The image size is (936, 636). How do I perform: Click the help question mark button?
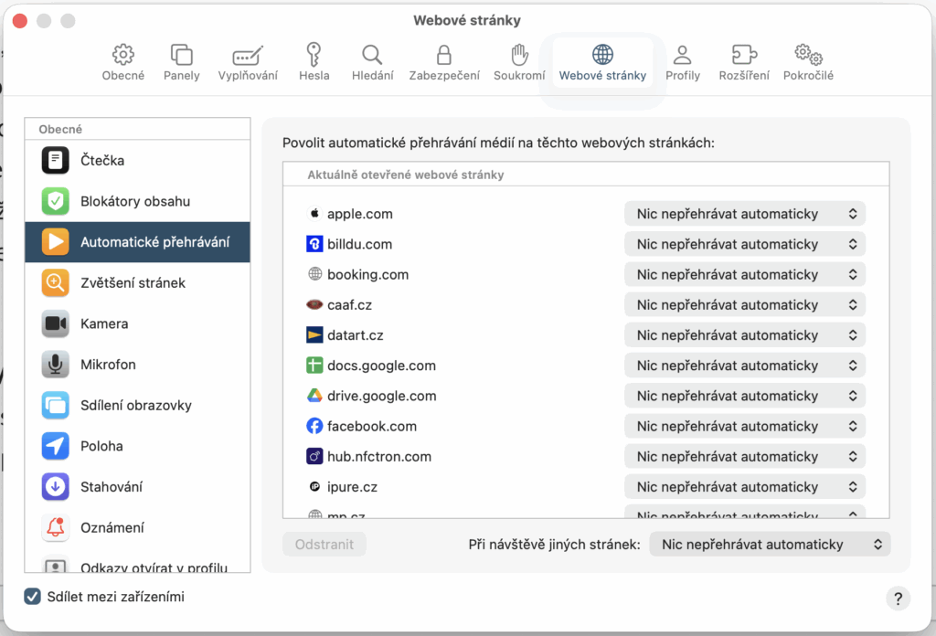click(898, 599)
